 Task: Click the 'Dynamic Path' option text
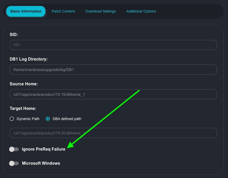(28, 119)
